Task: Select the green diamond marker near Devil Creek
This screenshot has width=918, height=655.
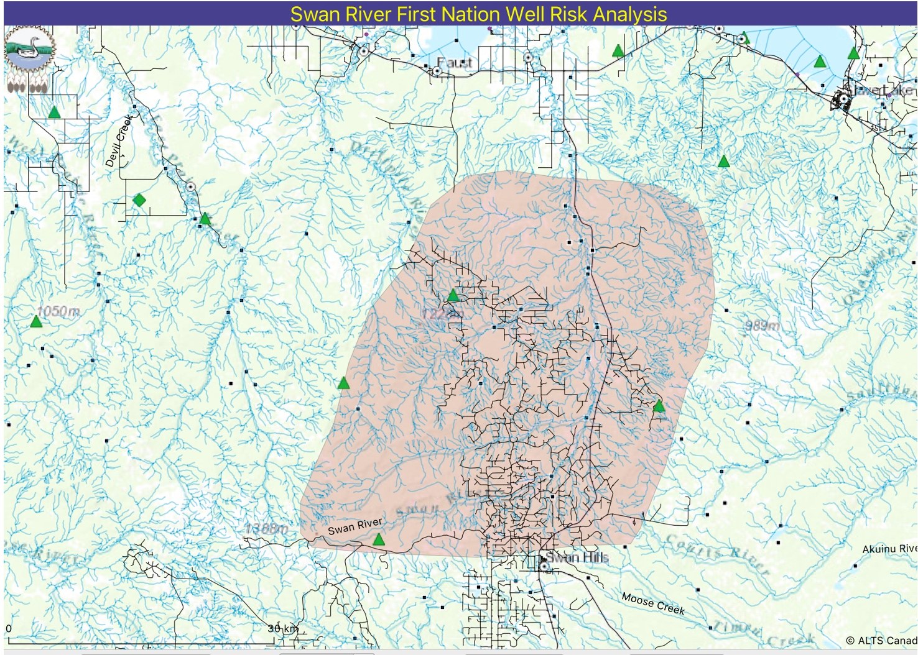Action: click(x=139, y=200)
